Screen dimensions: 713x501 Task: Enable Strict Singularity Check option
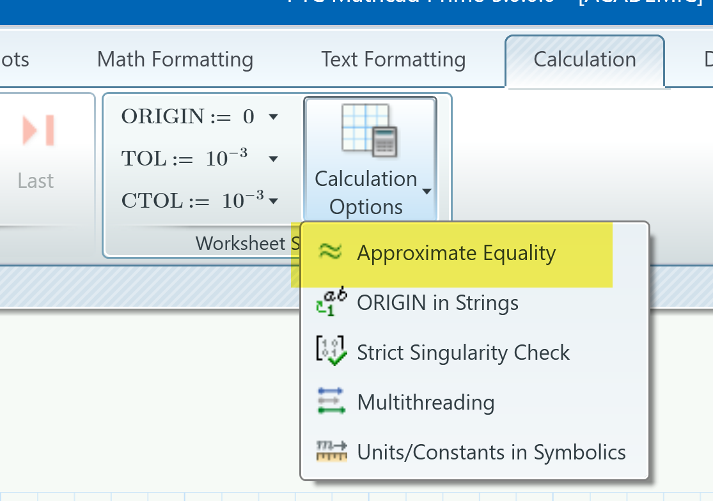point(464,351)
